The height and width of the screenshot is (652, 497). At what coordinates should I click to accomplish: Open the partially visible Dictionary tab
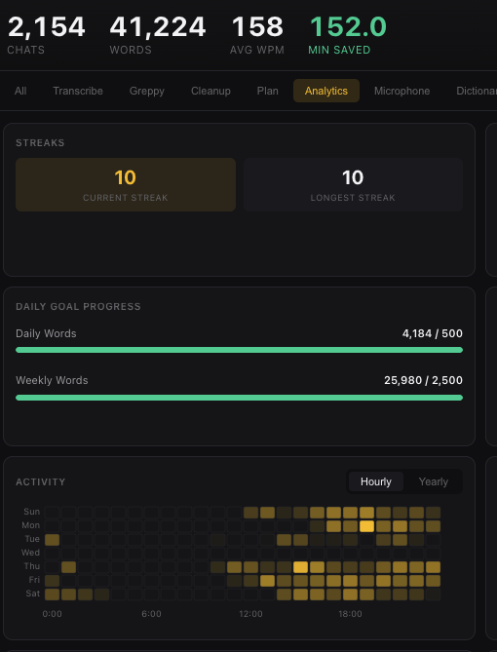pyautogui.click(x=477, y=91)
